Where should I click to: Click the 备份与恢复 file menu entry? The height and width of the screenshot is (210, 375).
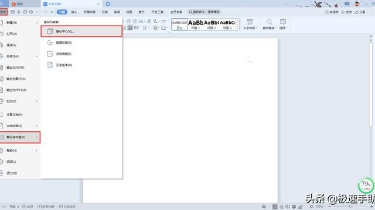pyautogui.click(x=20, y=137)
